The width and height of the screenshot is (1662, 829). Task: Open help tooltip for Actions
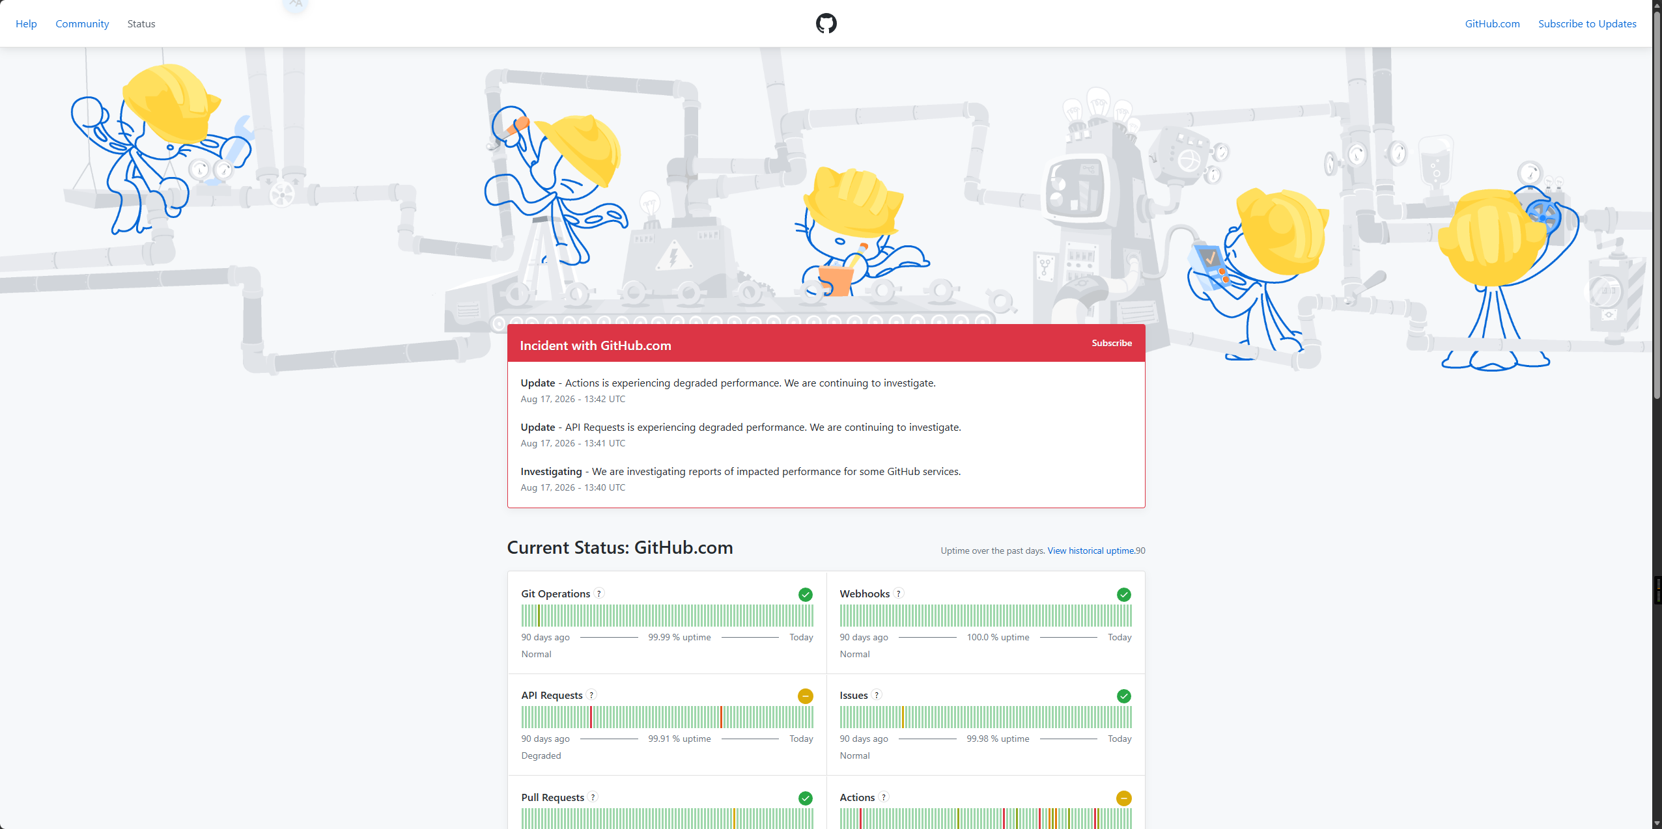click(884, 797)
